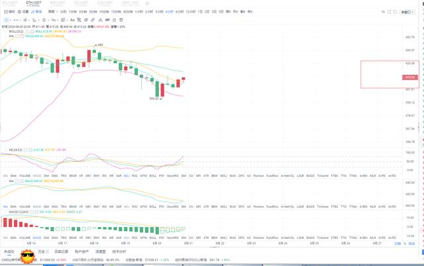The width and height of the screenshot is (424, 266).
Task: Select the crosshair cursor tool
Action: pyautogui.click(x=6, y=20)
